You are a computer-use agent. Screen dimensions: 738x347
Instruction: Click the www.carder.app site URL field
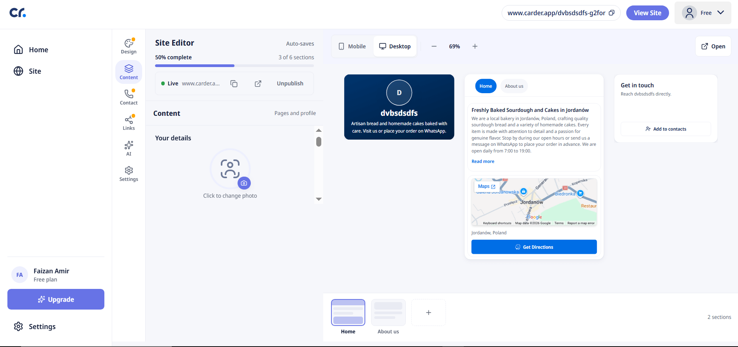561,13
